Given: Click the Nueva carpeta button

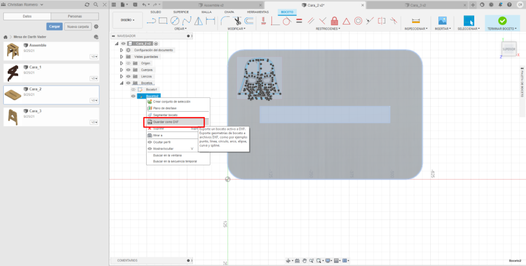Looking at the screenshot, I should pos(78,27).
